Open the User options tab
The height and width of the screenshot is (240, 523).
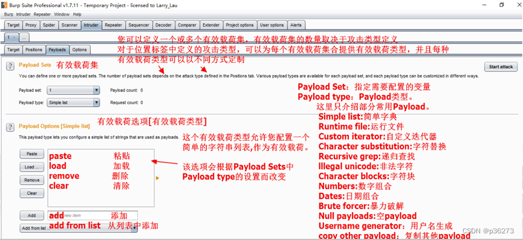pos(272,25)
